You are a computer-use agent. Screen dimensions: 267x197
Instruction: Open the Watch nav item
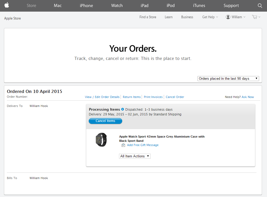pyautogui.click(x=117, y=6)
